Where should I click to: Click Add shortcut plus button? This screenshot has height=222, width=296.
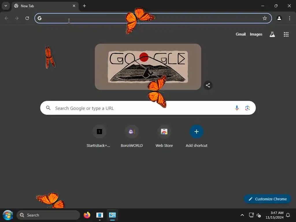coord(197,132)
